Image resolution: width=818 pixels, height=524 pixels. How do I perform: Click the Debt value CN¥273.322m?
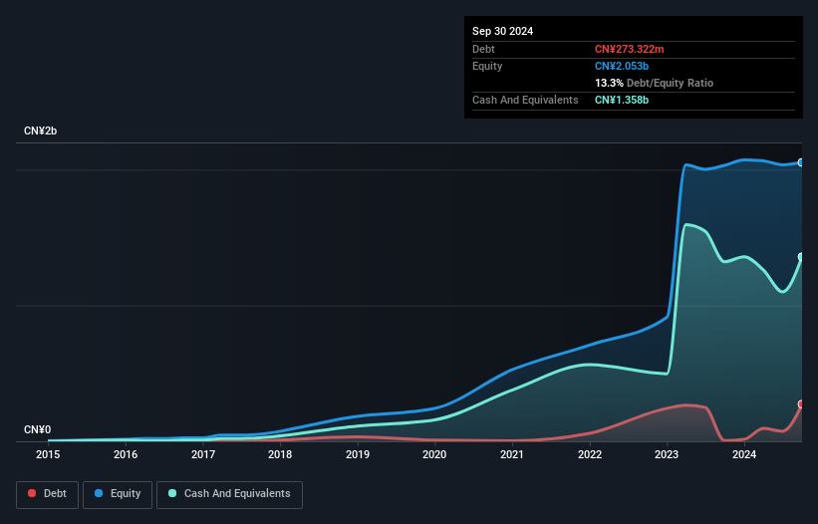[x=629, y=49]
